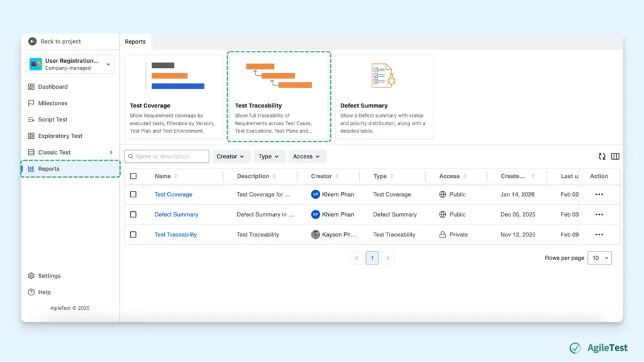Click the Settings gear icon
644x362 pixels.
[31, 276]
